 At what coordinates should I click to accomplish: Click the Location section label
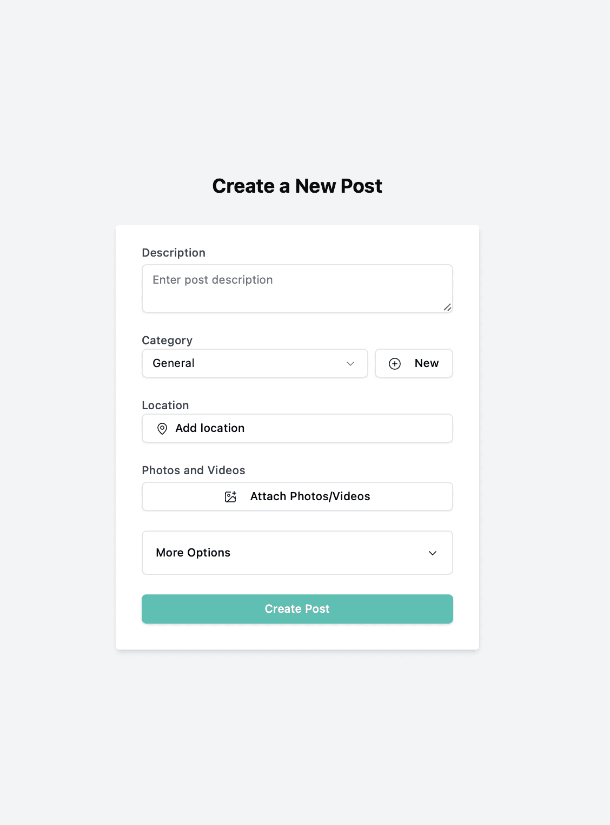[165, 405]
